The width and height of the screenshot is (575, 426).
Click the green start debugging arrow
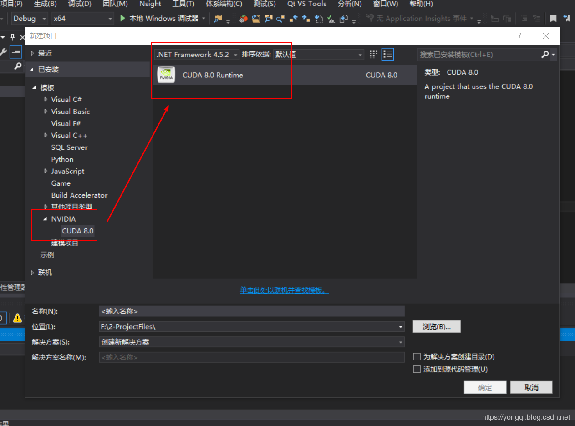tap(123, 19)
